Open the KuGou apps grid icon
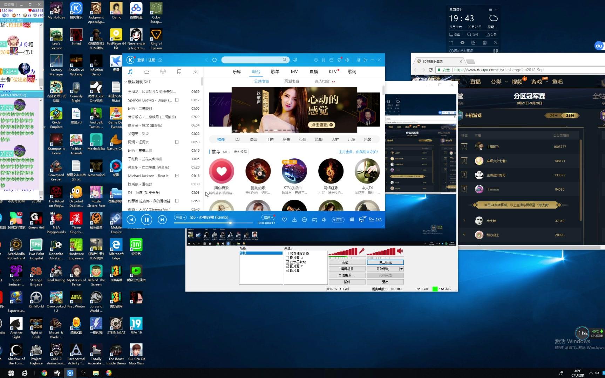This screenshot has width=605, height=378. pyautogui.click(x=324, y=60)
